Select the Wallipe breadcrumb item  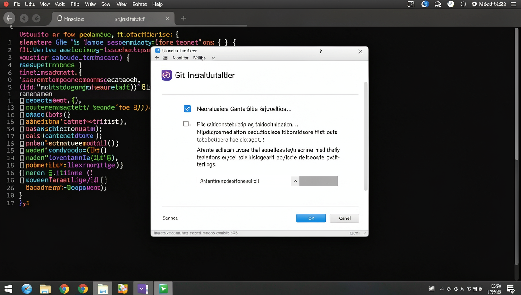pos(199,58)
